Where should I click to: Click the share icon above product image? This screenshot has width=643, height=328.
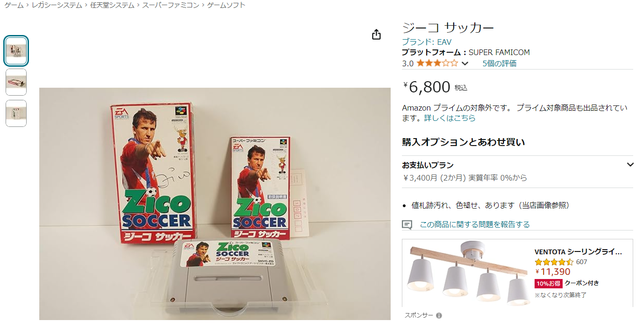click(x=377, y=35)
